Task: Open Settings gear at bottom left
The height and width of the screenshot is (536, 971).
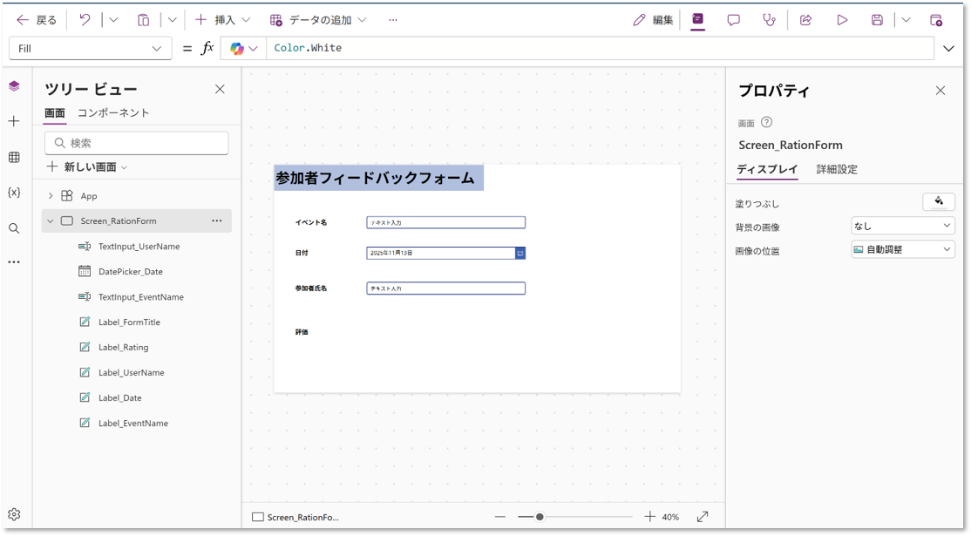Action: coord(14,514)
